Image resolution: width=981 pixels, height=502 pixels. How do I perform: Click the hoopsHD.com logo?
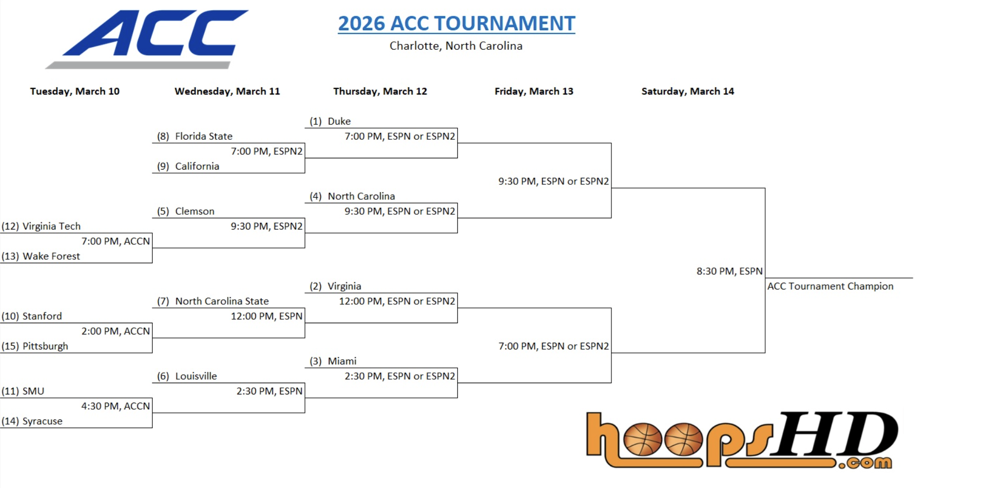(x=741, y=440)
